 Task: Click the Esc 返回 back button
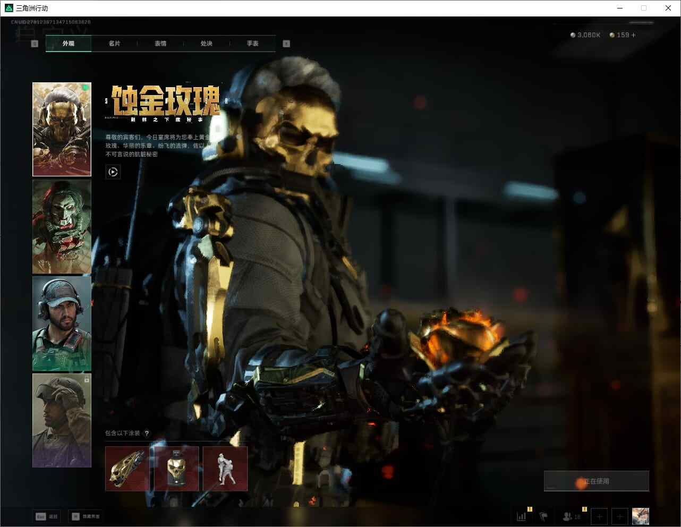(x=47, y=516)
